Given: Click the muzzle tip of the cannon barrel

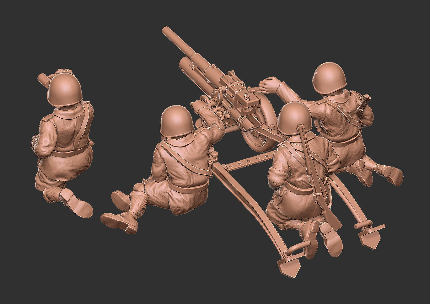Looking at the screenshot, I should pos(165,30).
